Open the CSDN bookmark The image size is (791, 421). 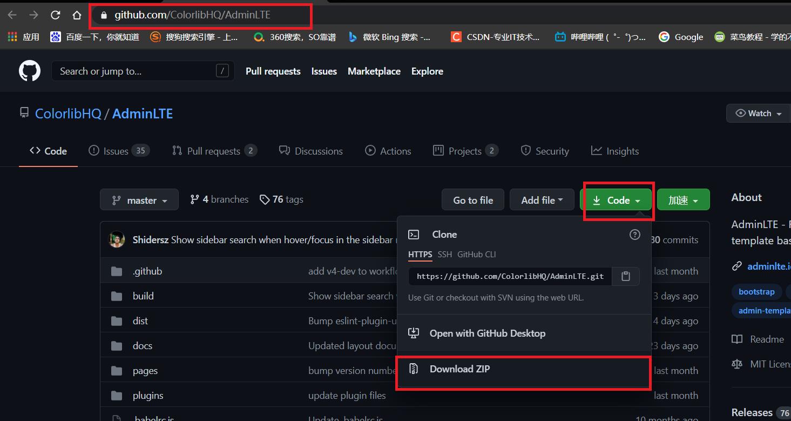(x=496, y=37)
